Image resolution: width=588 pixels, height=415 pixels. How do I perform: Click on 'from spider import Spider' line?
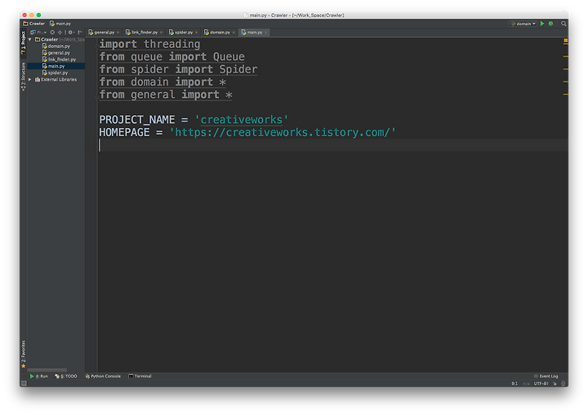tap(178, 69)
